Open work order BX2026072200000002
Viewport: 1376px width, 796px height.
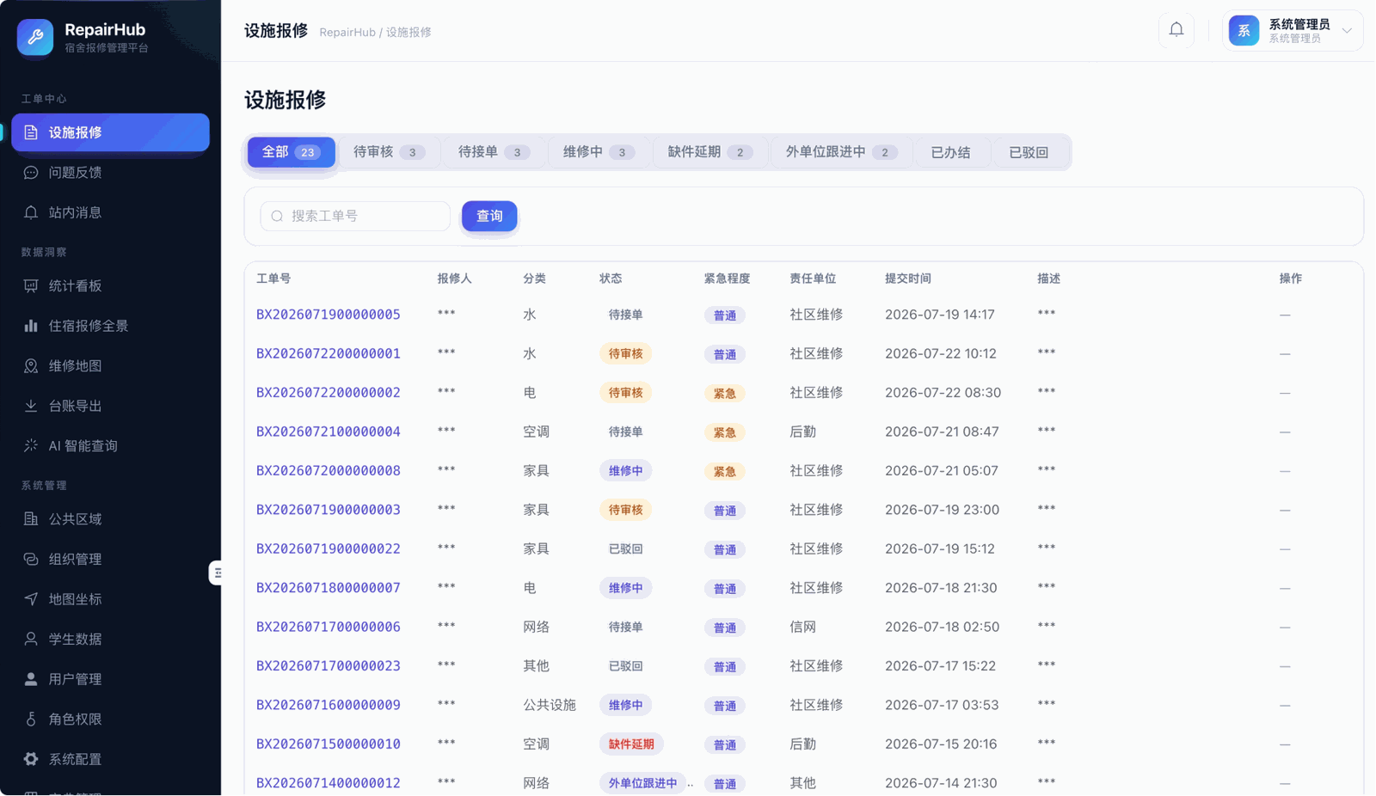(x=329, y=393)
